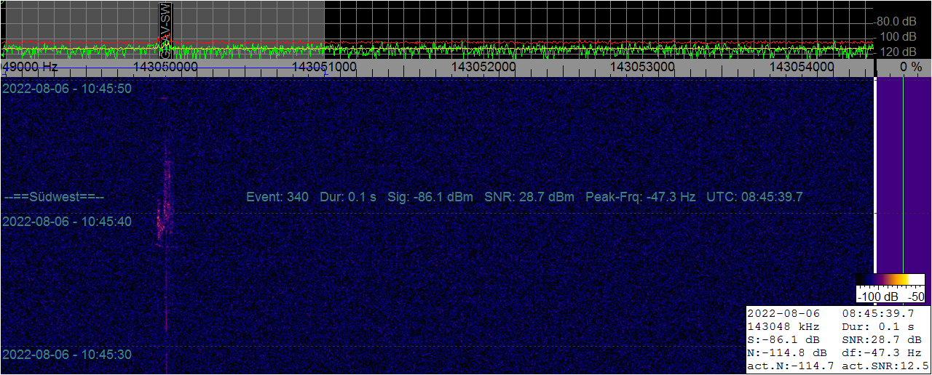Click the 143052000 frequency axis label
Image resolution: width=932 pixels, height=375 pixels.
click(x=483, y=66)
